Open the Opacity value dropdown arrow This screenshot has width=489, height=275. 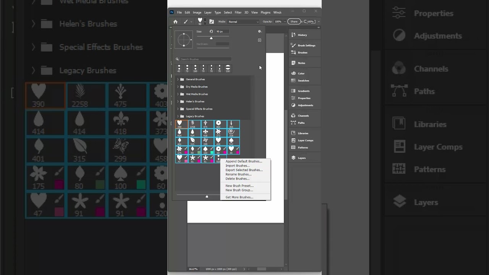pos(285,22)
